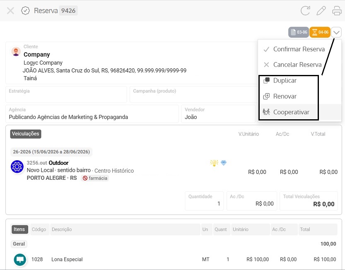Click the orange 04-06 hourglass badge
The height and width of the screenshot is (270, 345).
pyautogui.click(x=320, y=32)
